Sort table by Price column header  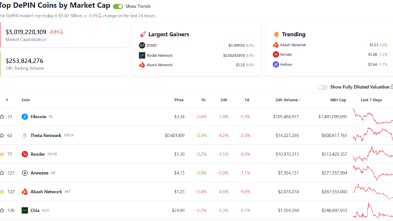coord(179,100)
